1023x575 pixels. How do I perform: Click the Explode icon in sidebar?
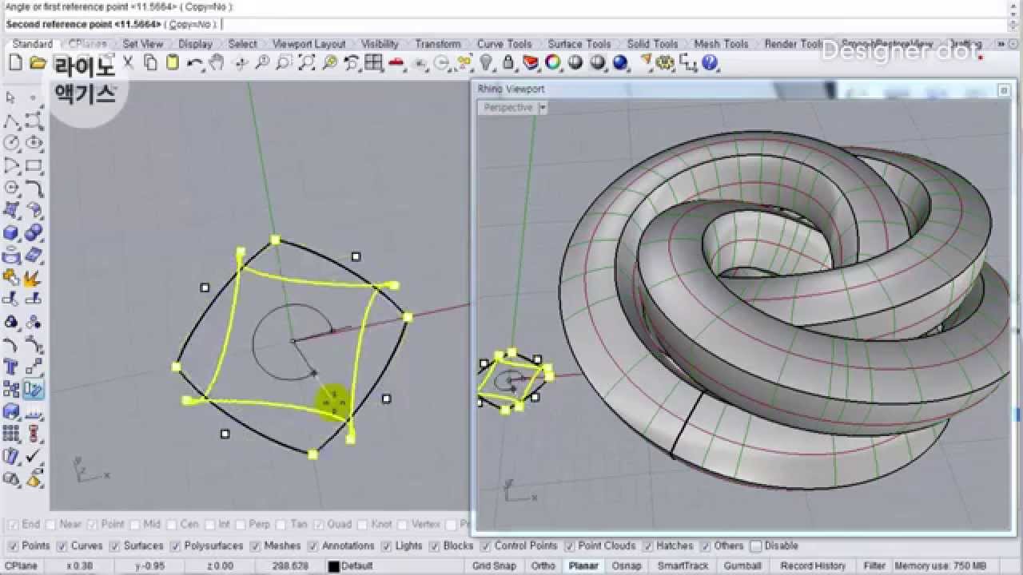(x=34, y=278)
